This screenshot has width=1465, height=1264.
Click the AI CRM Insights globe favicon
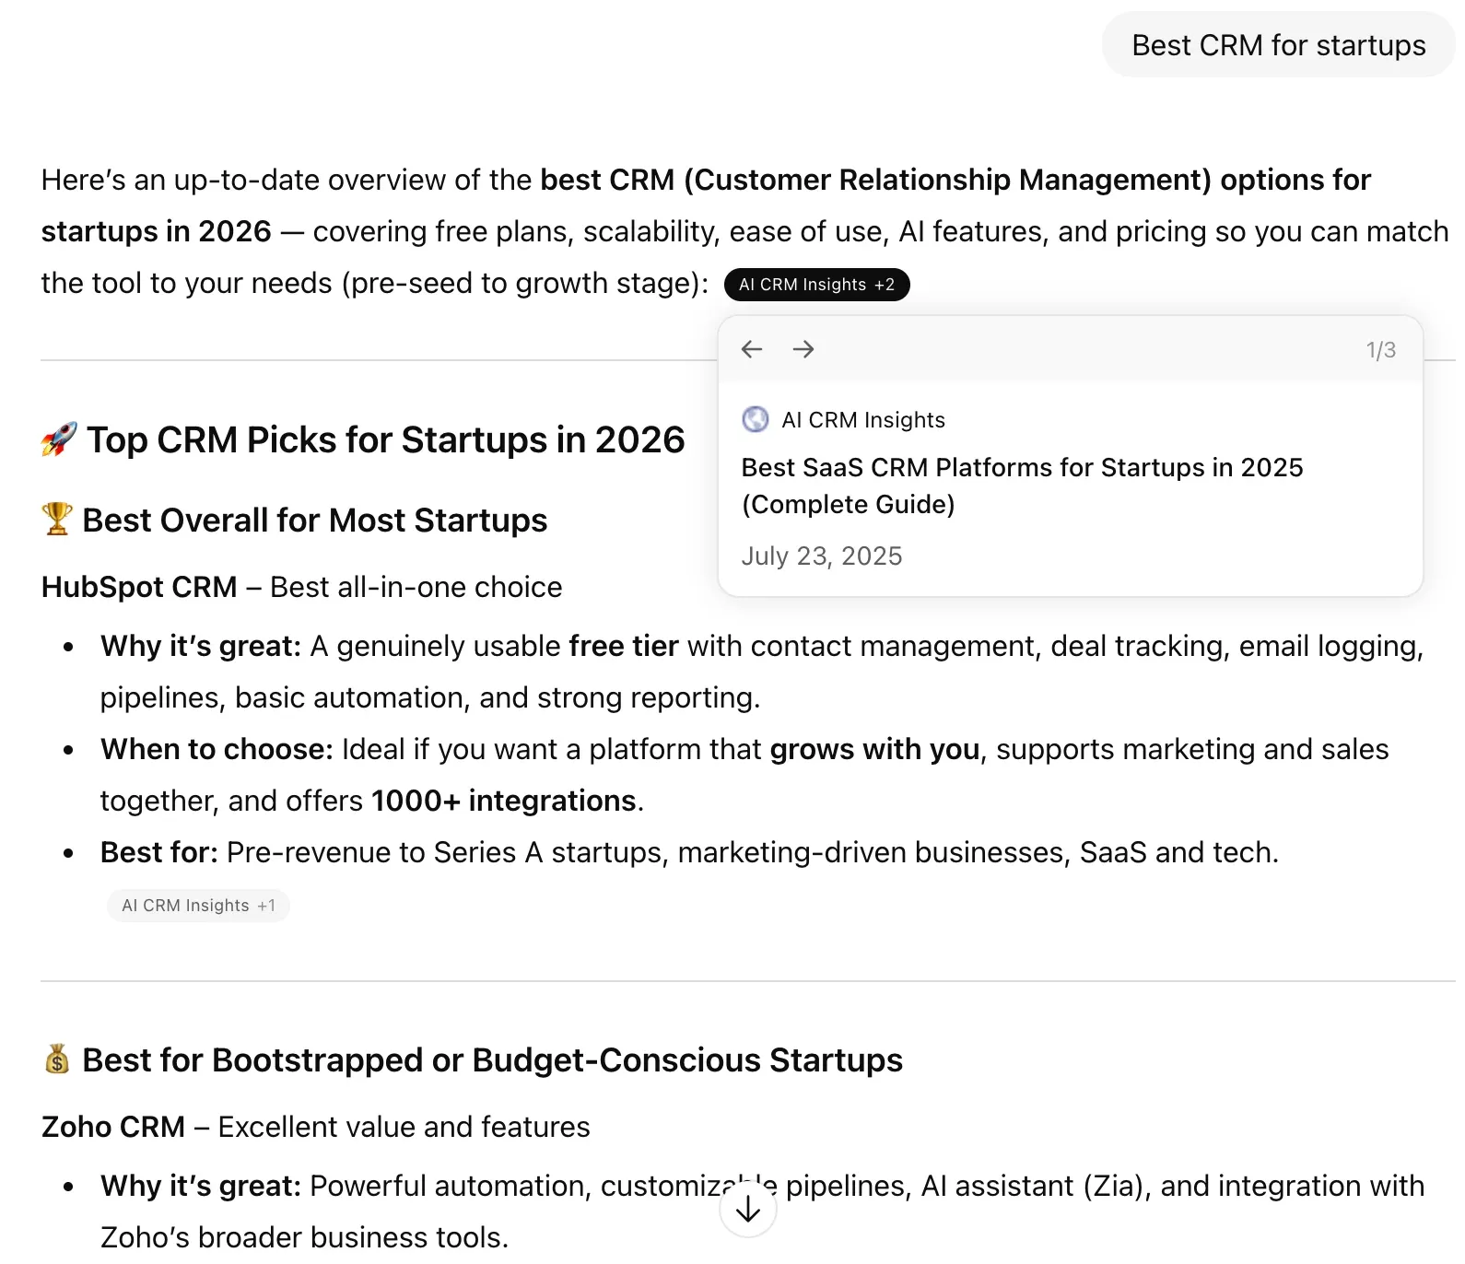[756, 419]
